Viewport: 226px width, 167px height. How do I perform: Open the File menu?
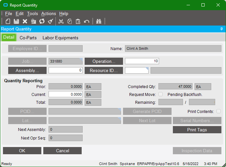pyautogui.click(x=9, y=14)
